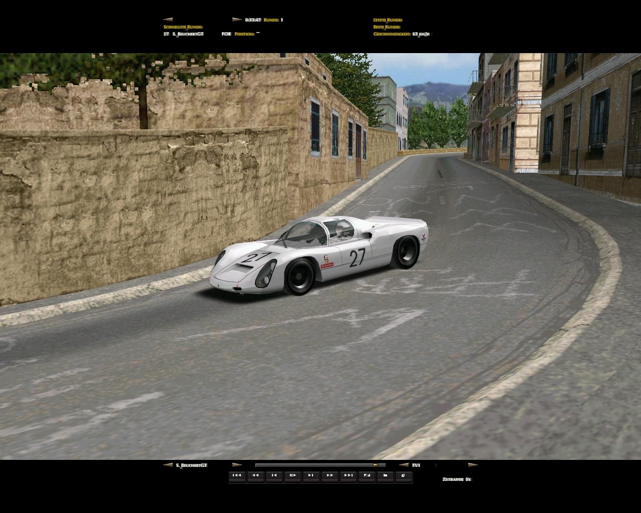641x513 pixels.
Task: Select next driver right of S. BeuchertGT
Action: click(x=237, y=465)
